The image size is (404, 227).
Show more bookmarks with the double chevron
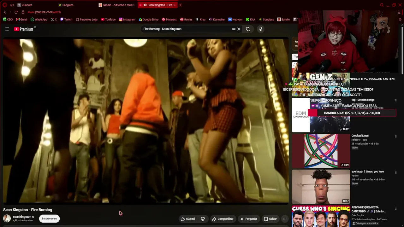point(400,20)
